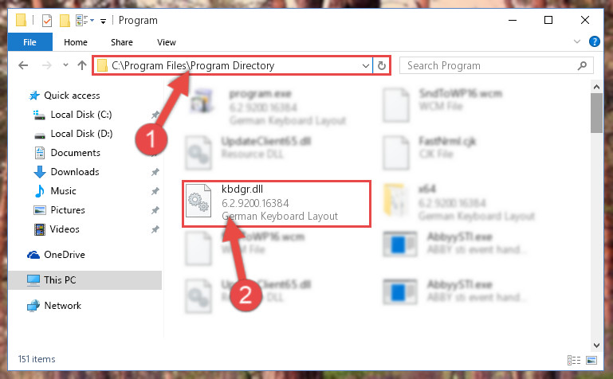
Task: Switch to details view layout icon
Action: [573, 360]
